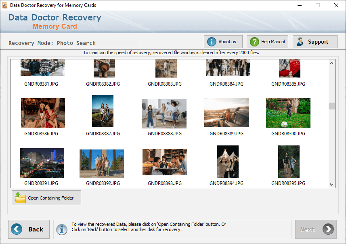346x244 pixels.
Task: Click the app icon in title bar
Action: (4, 5)
